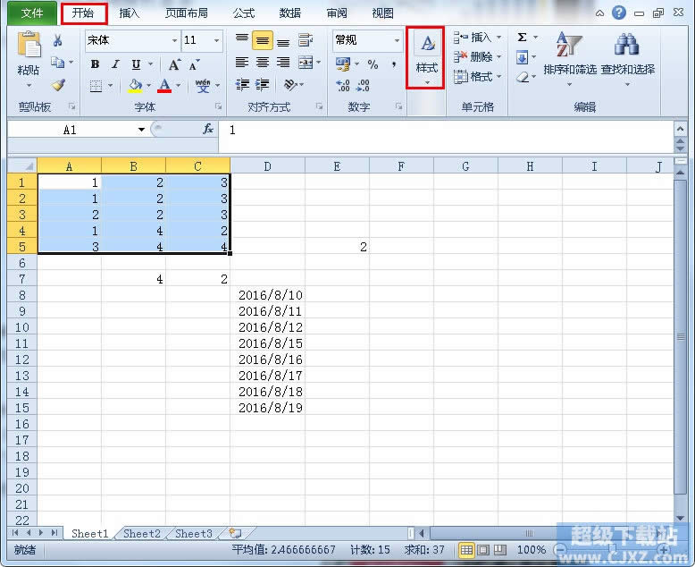This screenshot has height=567, width=695.
Task: Increase font size with grow-font icon
Action: [x=174, y=64]
